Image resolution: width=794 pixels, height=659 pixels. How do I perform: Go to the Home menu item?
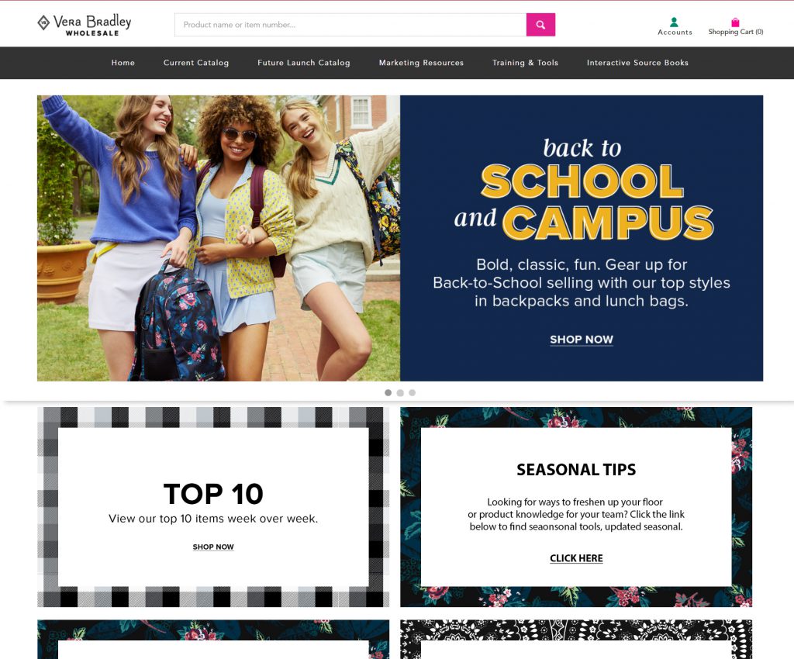coord(123,63)
